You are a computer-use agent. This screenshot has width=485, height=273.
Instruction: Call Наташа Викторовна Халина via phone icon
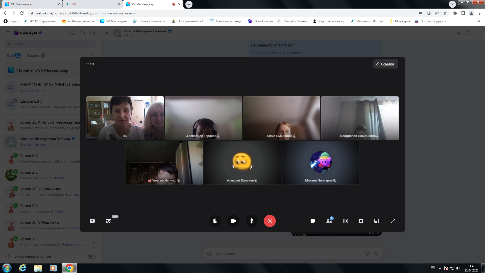click(x=459, y=33)
